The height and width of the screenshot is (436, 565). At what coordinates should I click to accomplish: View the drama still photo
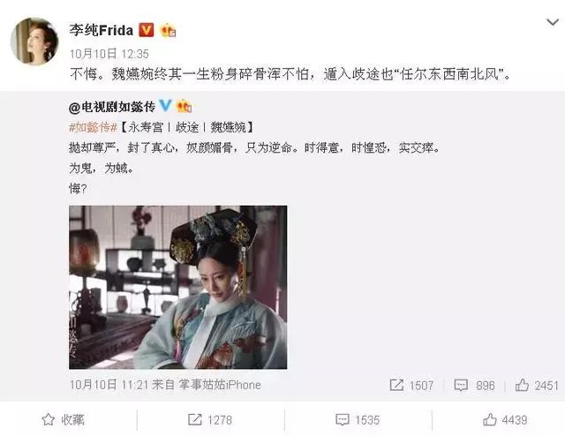[178, 287]
